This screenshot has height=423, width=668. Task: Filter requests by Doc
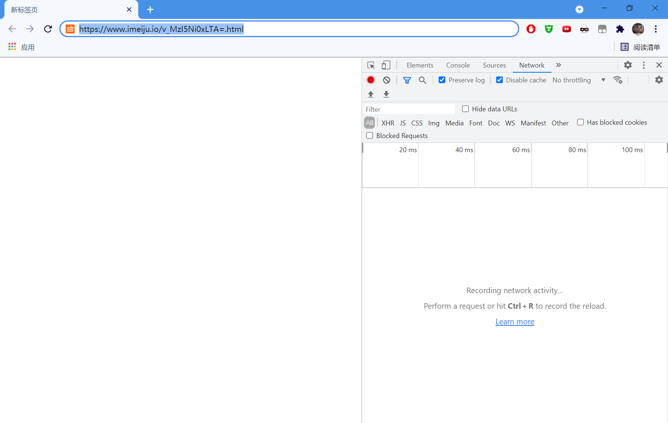point(494,123)
